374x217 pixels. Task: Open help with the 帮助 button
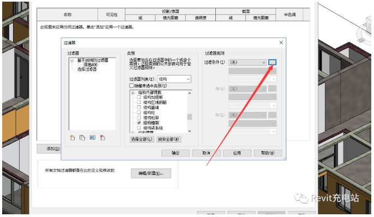click(268, 153)
